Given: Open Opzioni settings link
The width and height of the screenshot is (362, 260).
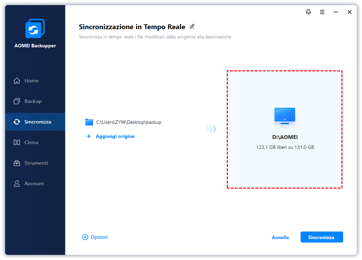Looking at the screenshot, I should coord(99,237).
